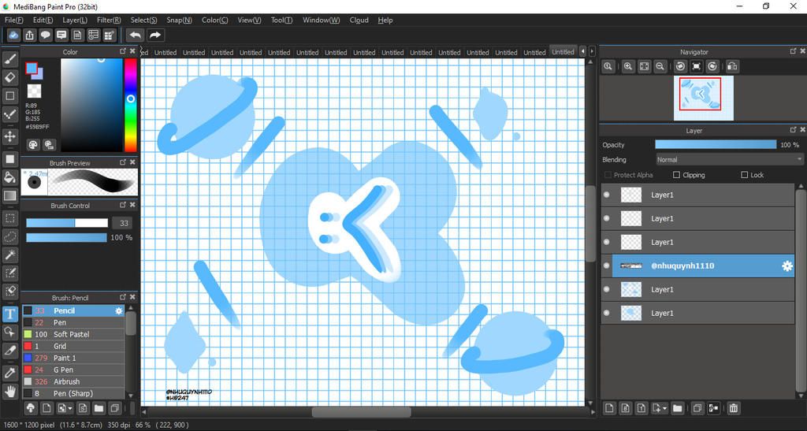Open the File menu
Image resolution: width=807 pixels, height=431 pixels.
14,20
